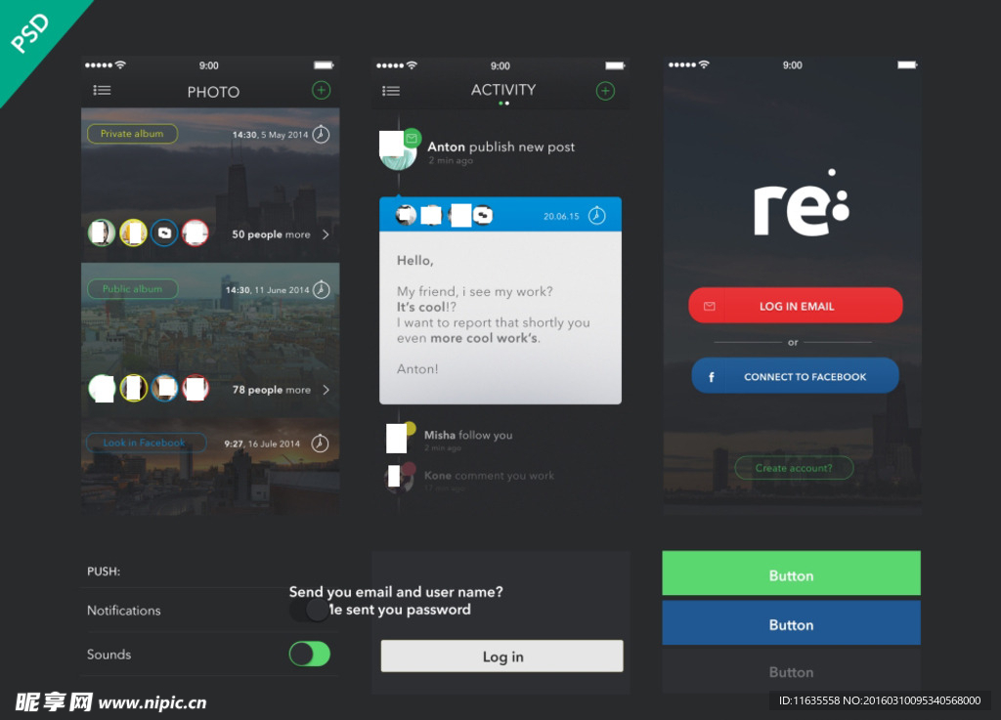Viewport: 1001px width, 720px height.
Task: Disable the Sounds switch
Action: click(x=310, y=654)
